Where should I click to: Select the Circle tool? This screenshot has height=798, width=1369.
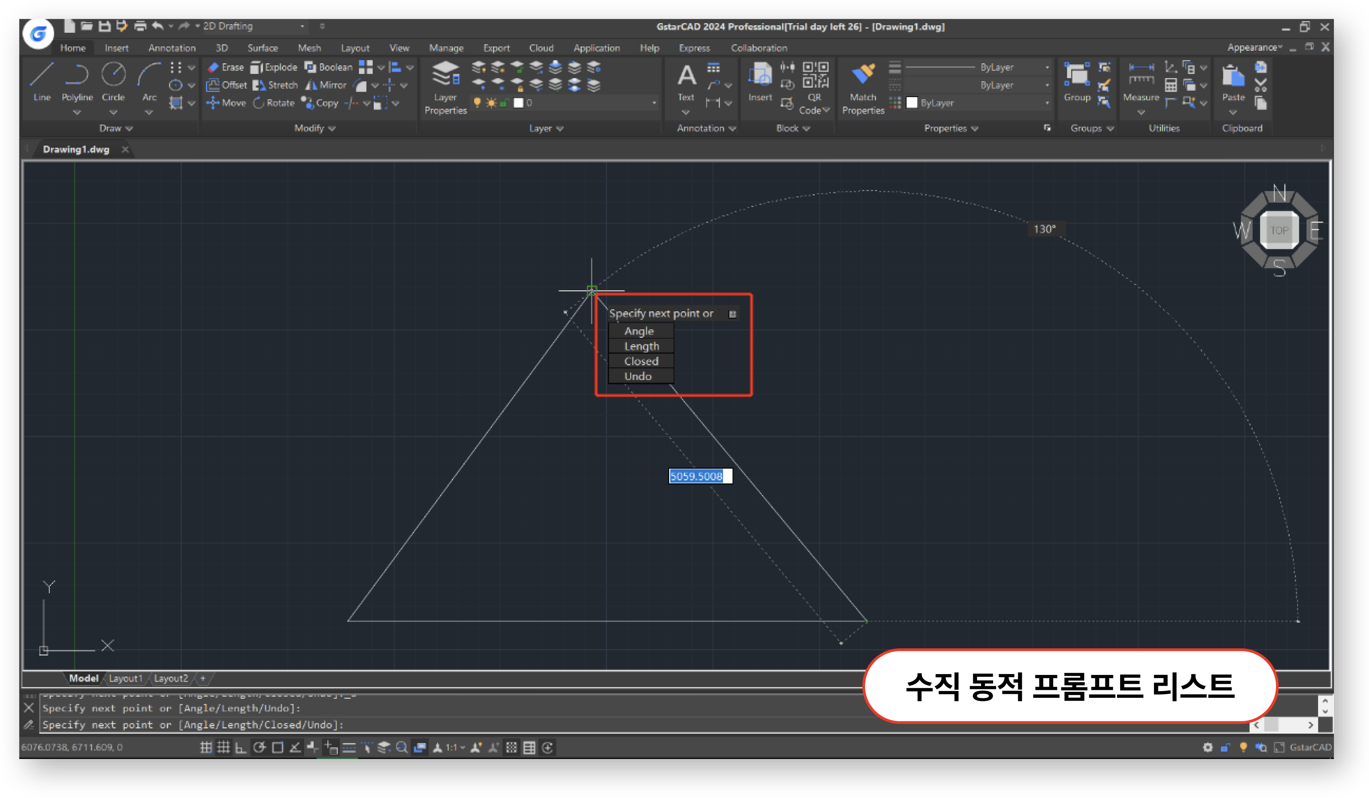(x=113, y=81)
